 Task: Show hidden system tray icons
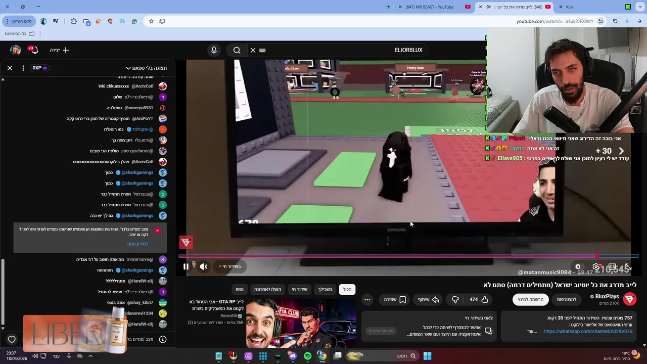pos(90,356)
